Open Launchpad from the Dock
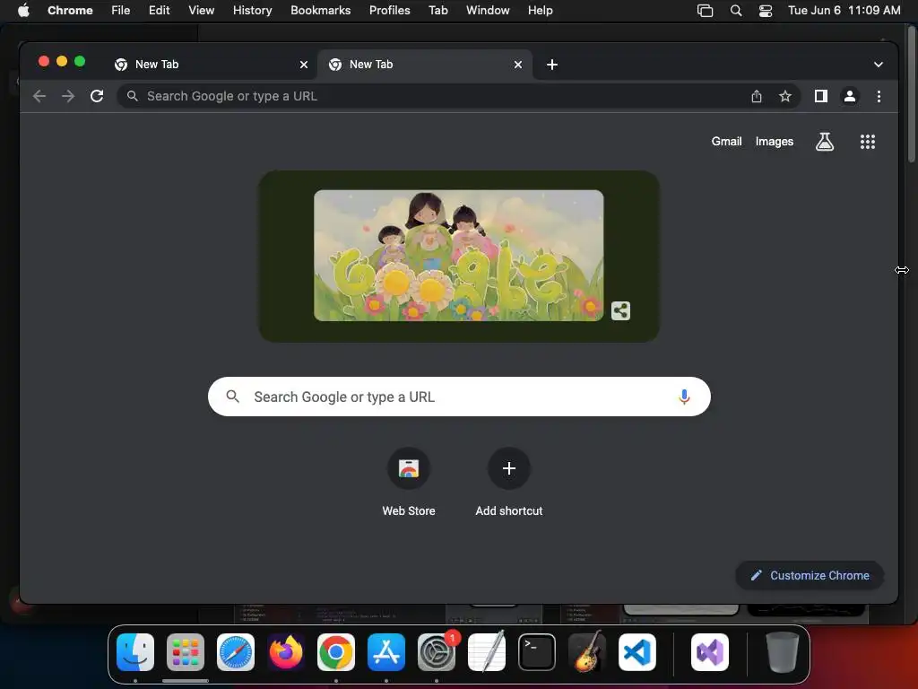 pyautogui.click(x=186, y=652)
